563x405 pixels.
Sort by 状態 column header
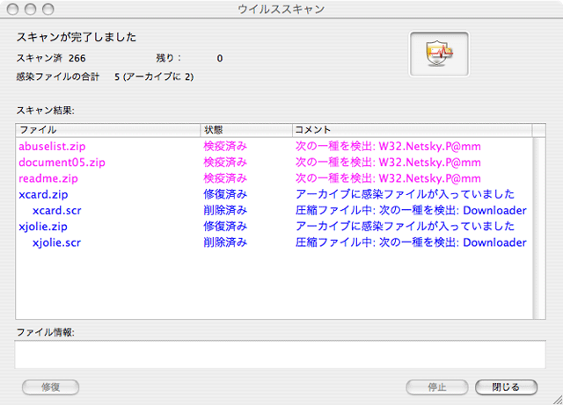tap(246, 130)
